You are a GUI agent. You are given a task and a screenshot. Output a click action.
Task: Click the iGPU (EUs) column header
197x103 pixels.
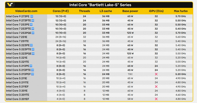[156, 11]
